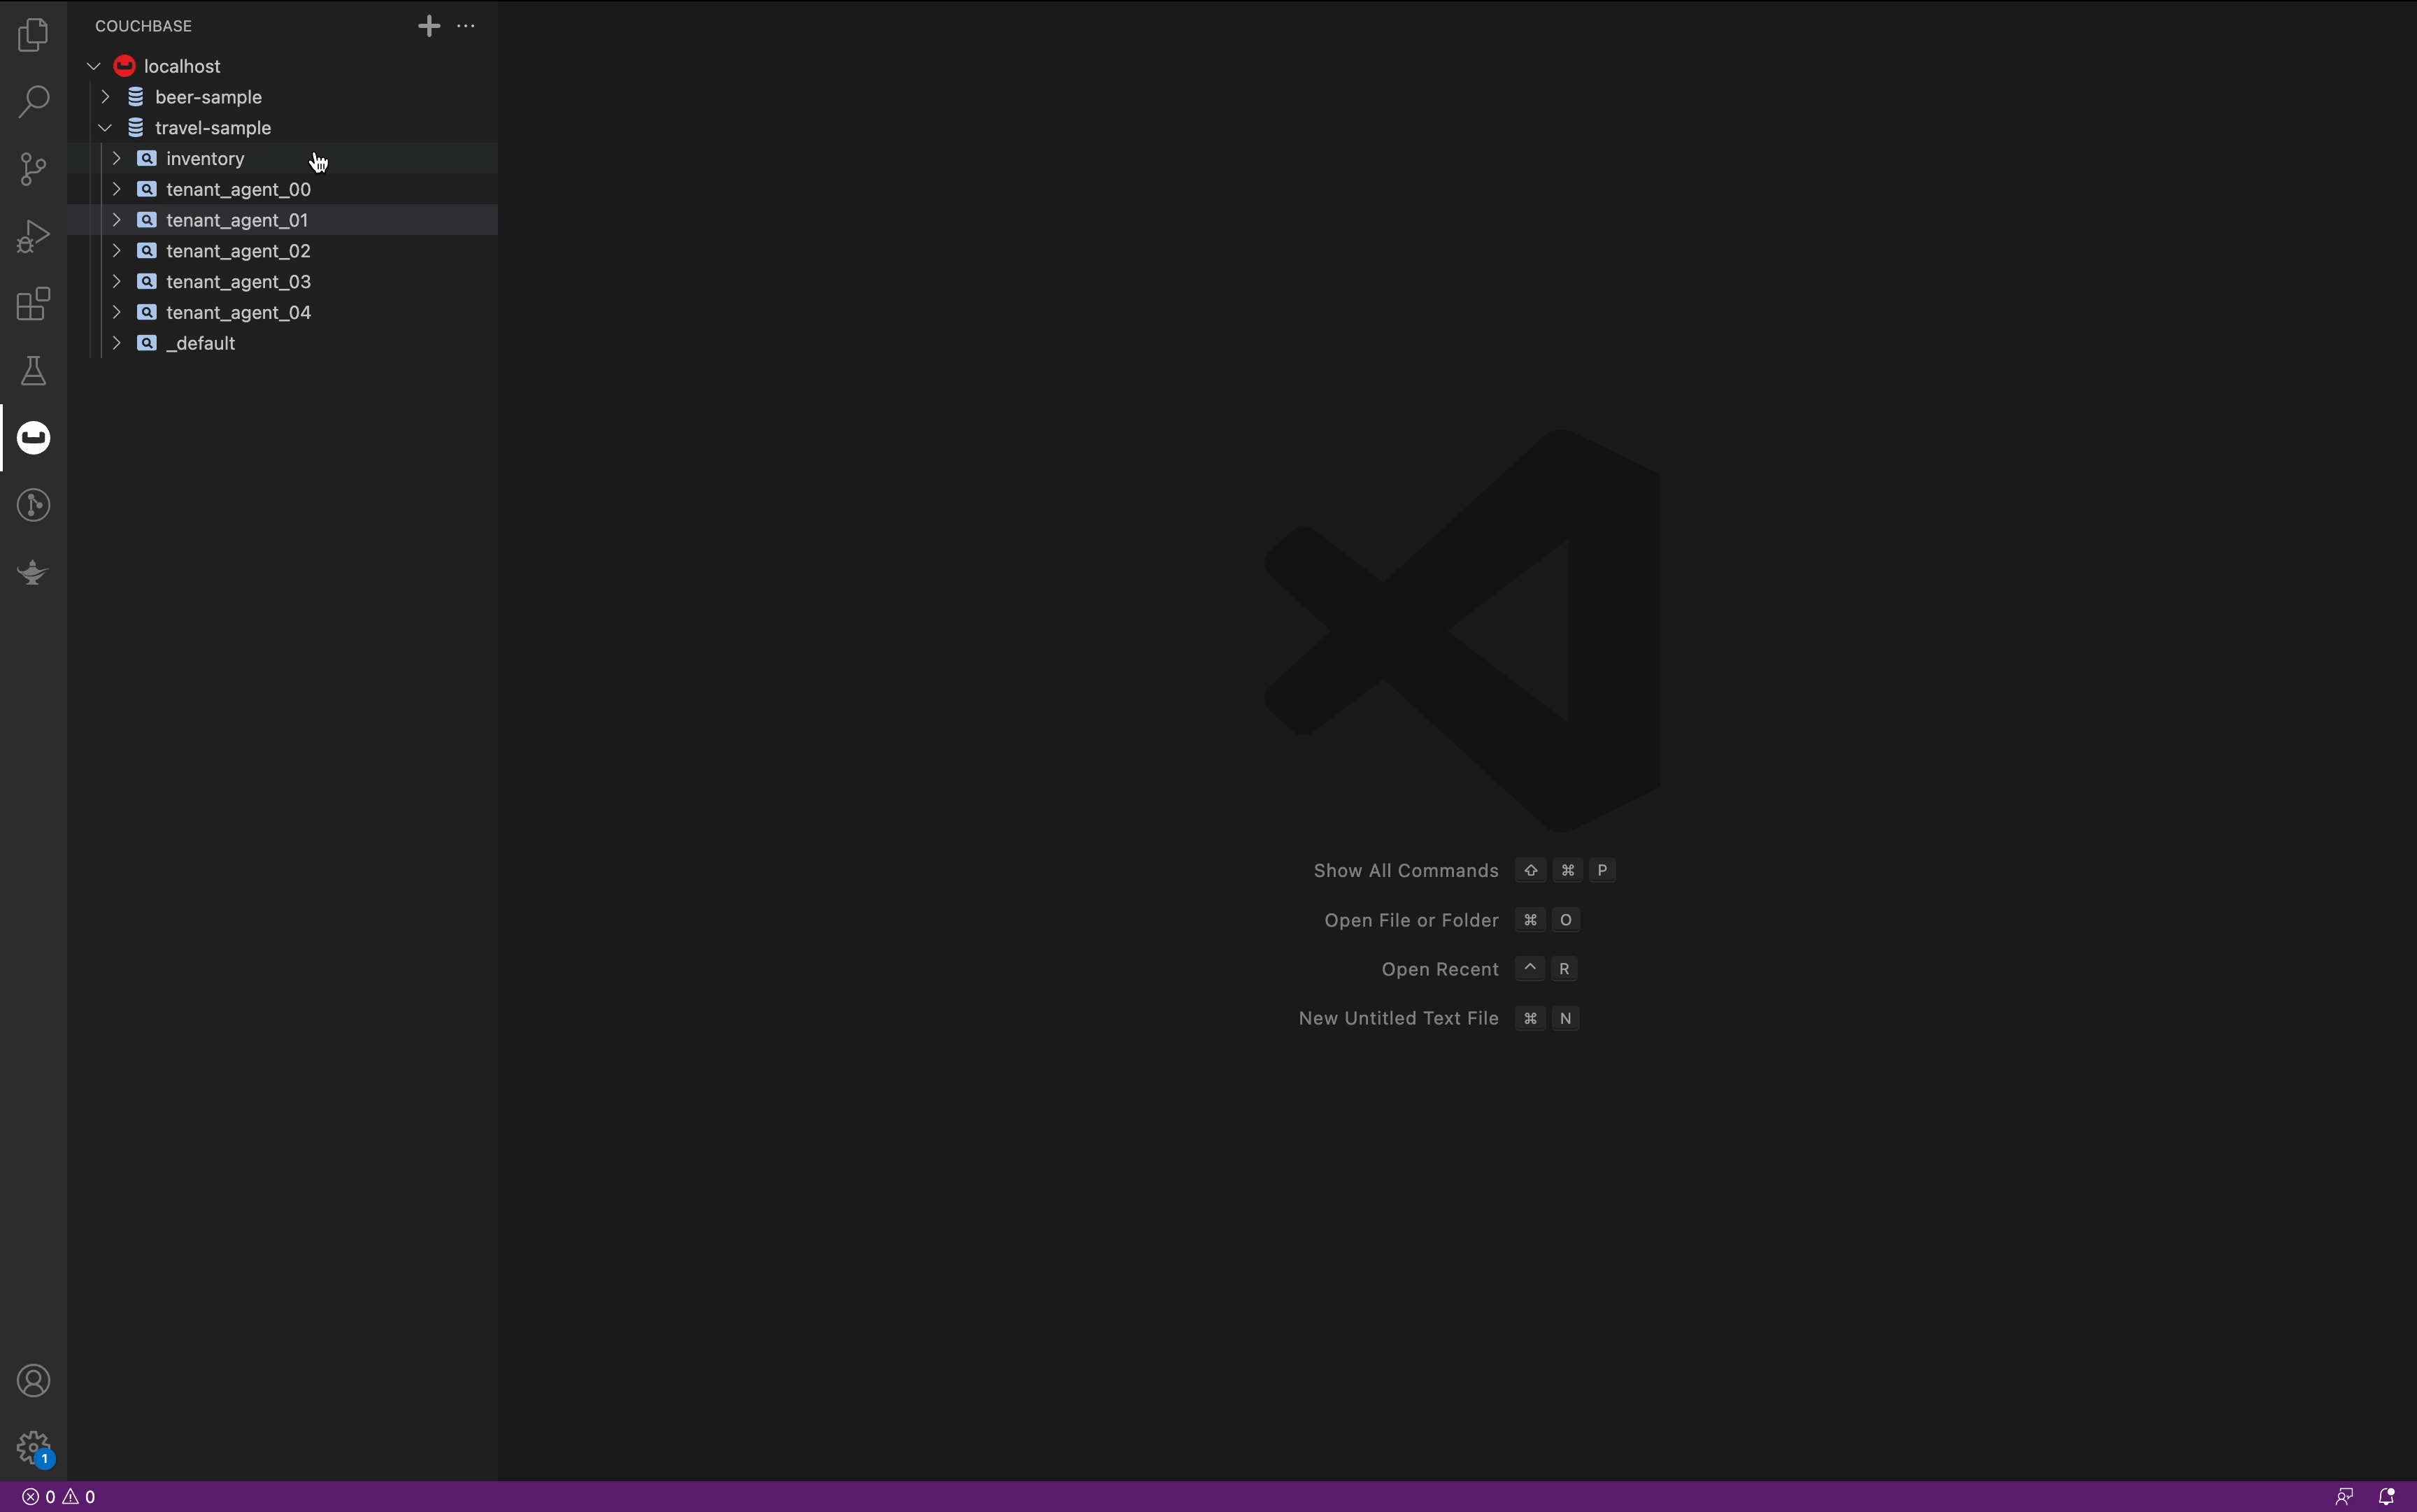This screenshot has height=1512, width=2417.
Task: Open the Testing flask view
Action: point(33,371)
